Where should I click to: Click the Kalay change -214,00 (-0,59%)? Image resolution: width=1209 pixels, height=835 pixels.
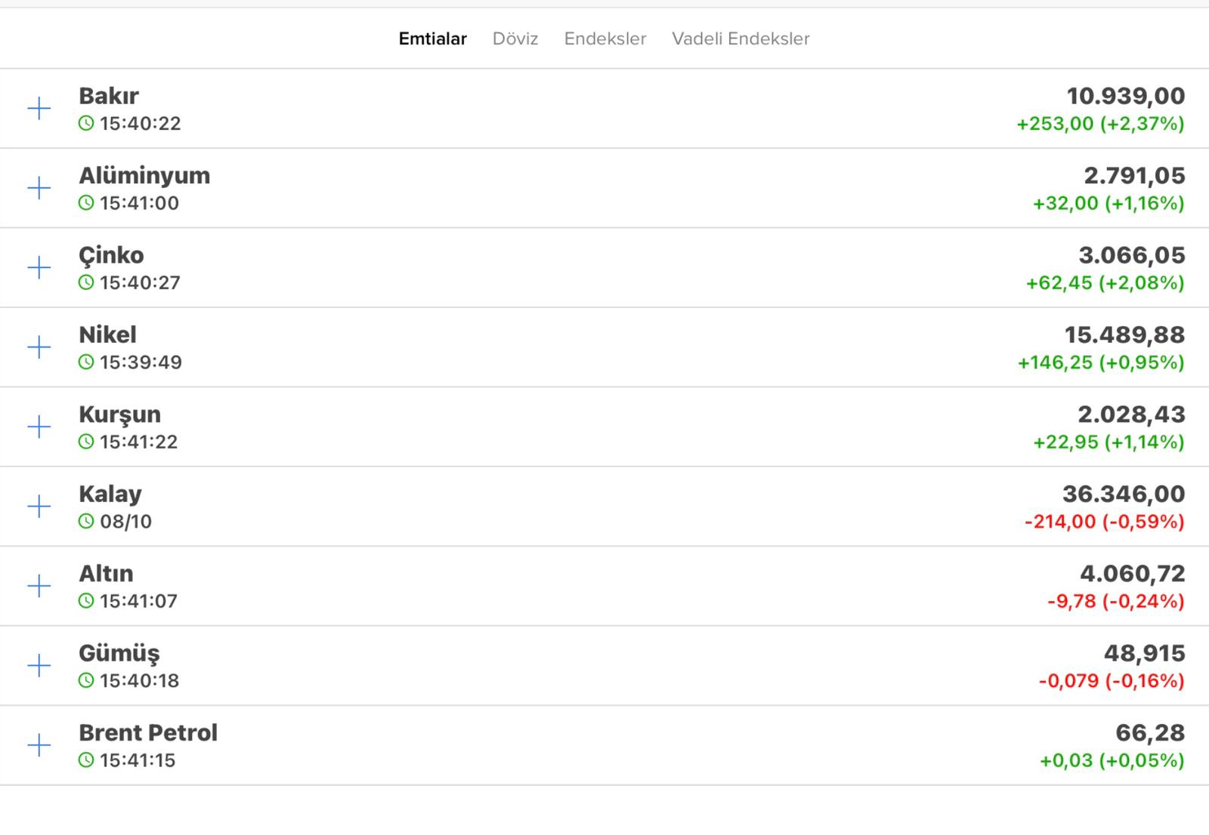tap(1104, 522)
